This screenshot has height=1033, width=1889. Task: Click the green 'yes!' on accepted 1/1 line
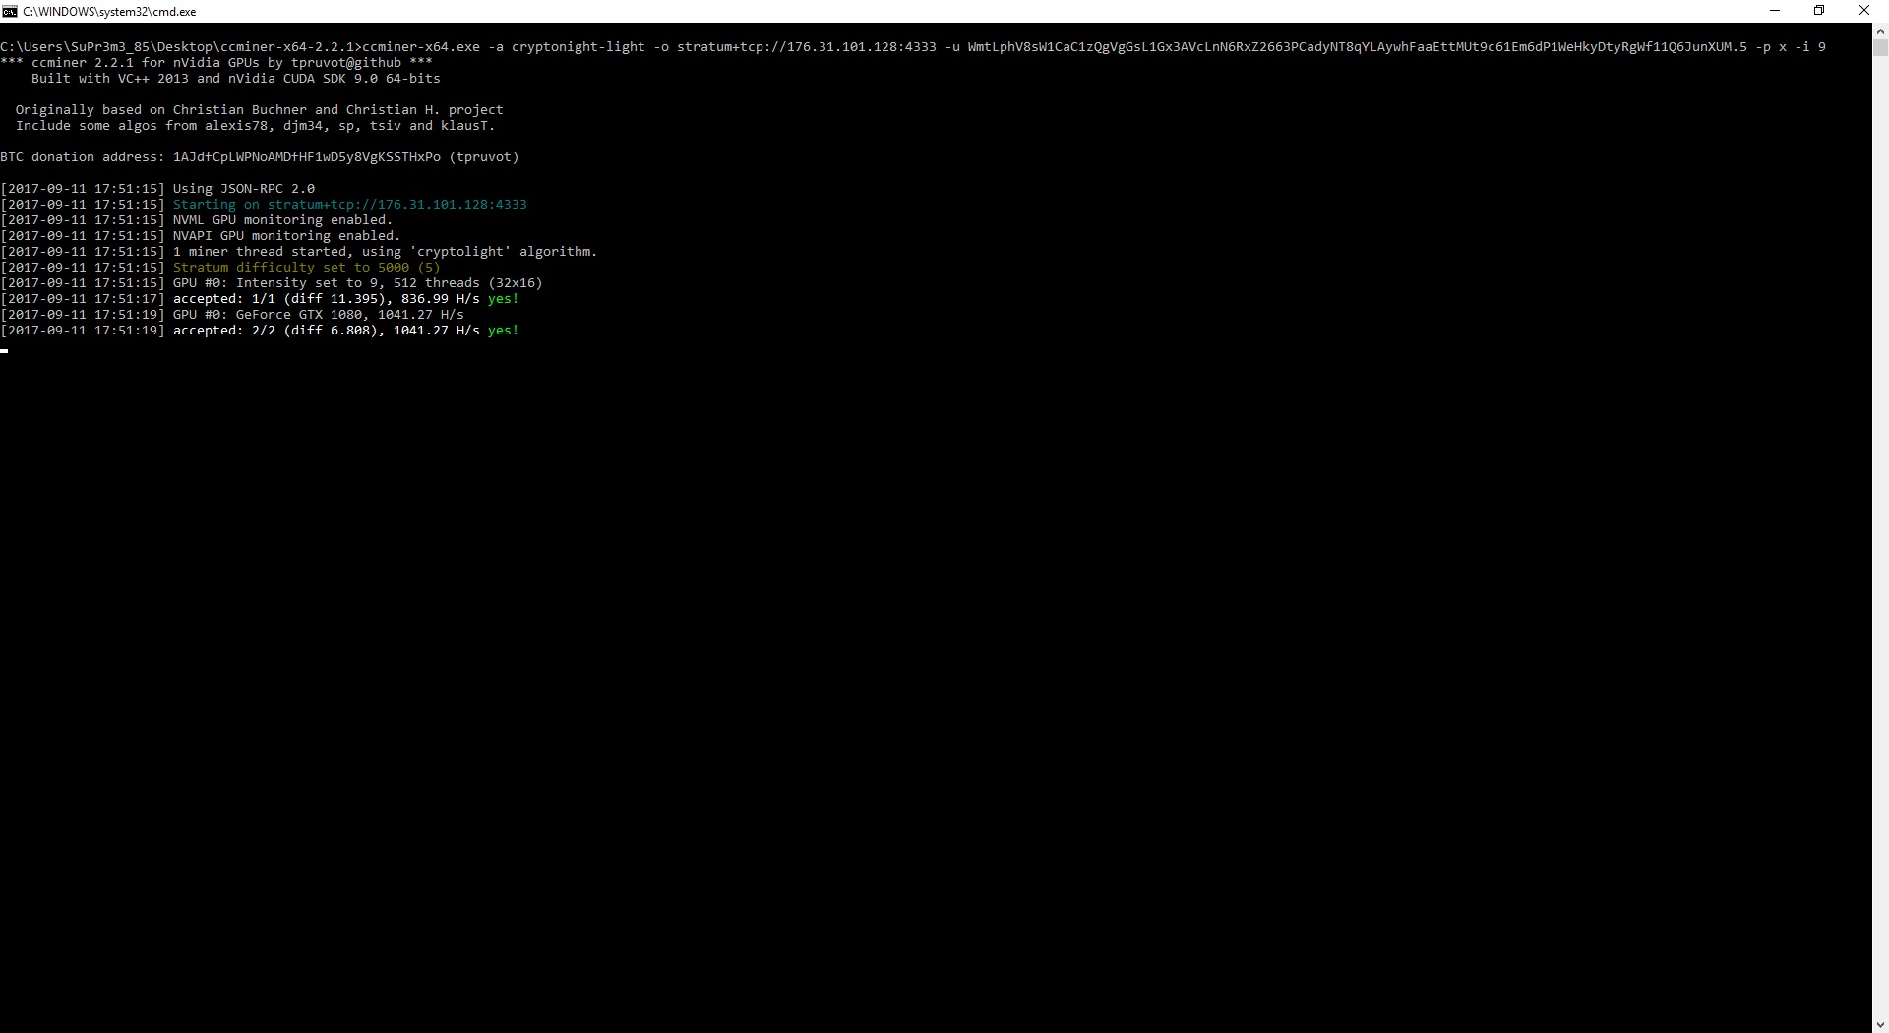tap(503, 299)
